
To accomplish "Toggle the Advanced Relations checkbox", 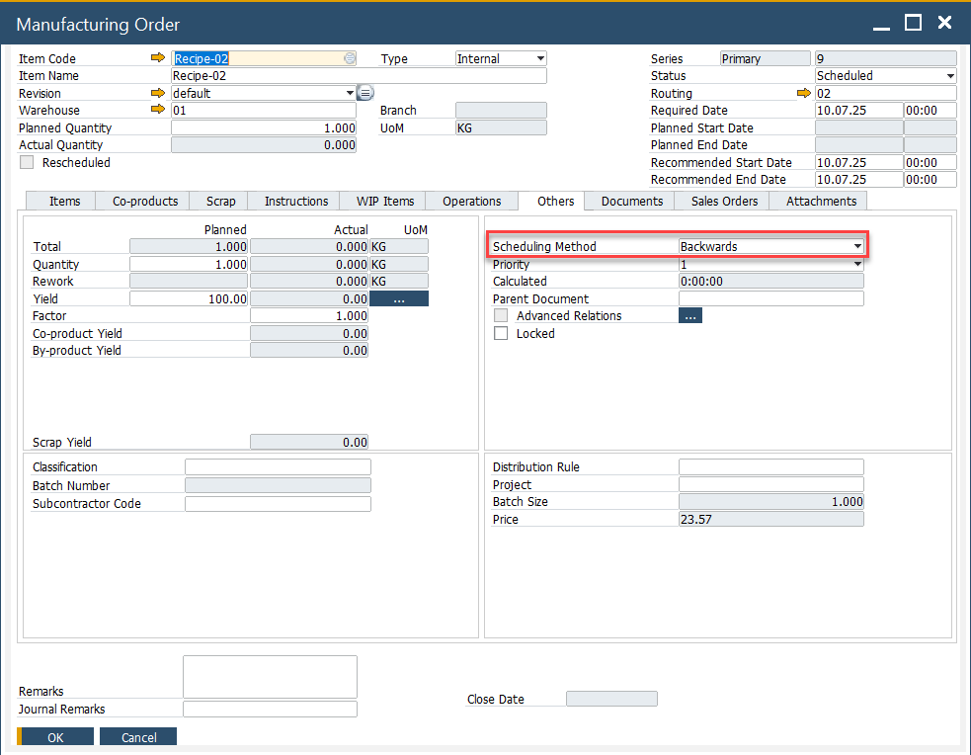I will click(501, 315).
